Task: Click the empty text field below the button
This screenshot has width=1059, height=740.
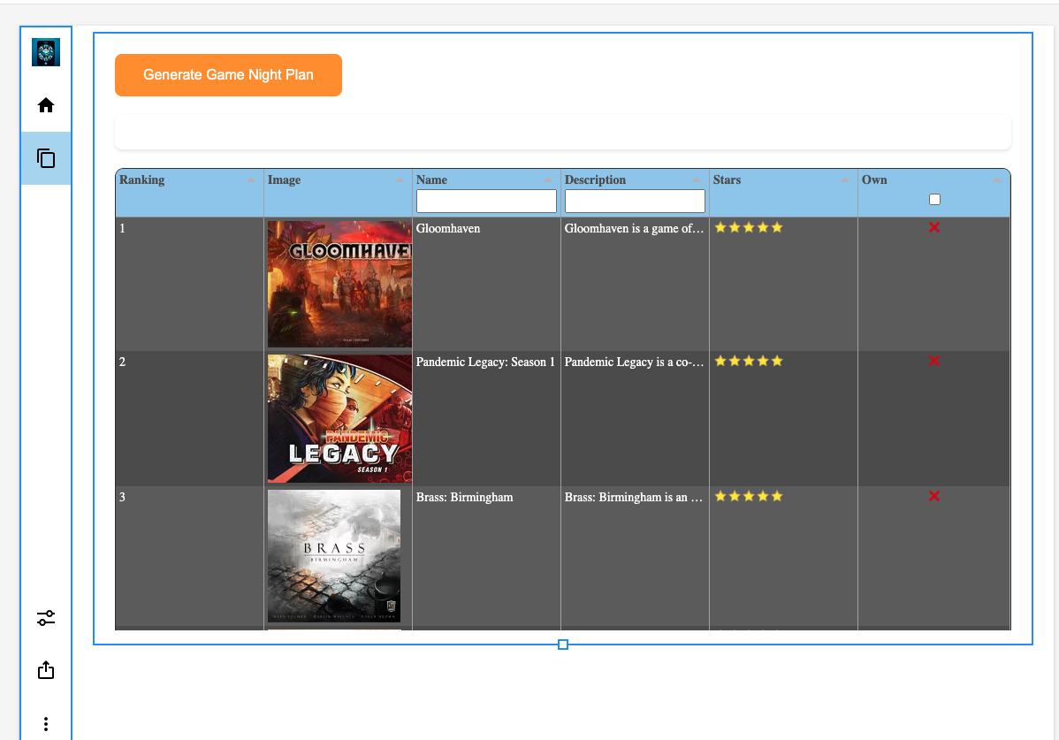Action: pyautogui.click(x=562, y=132)
